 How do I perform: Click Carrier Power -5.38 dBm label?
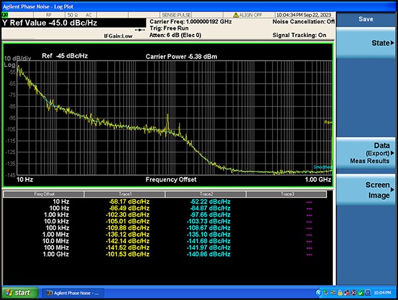181,56
